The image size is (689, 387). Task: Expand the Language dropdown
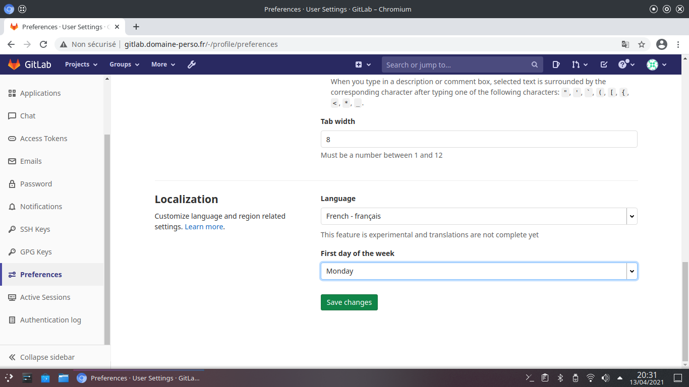(479, 216)
